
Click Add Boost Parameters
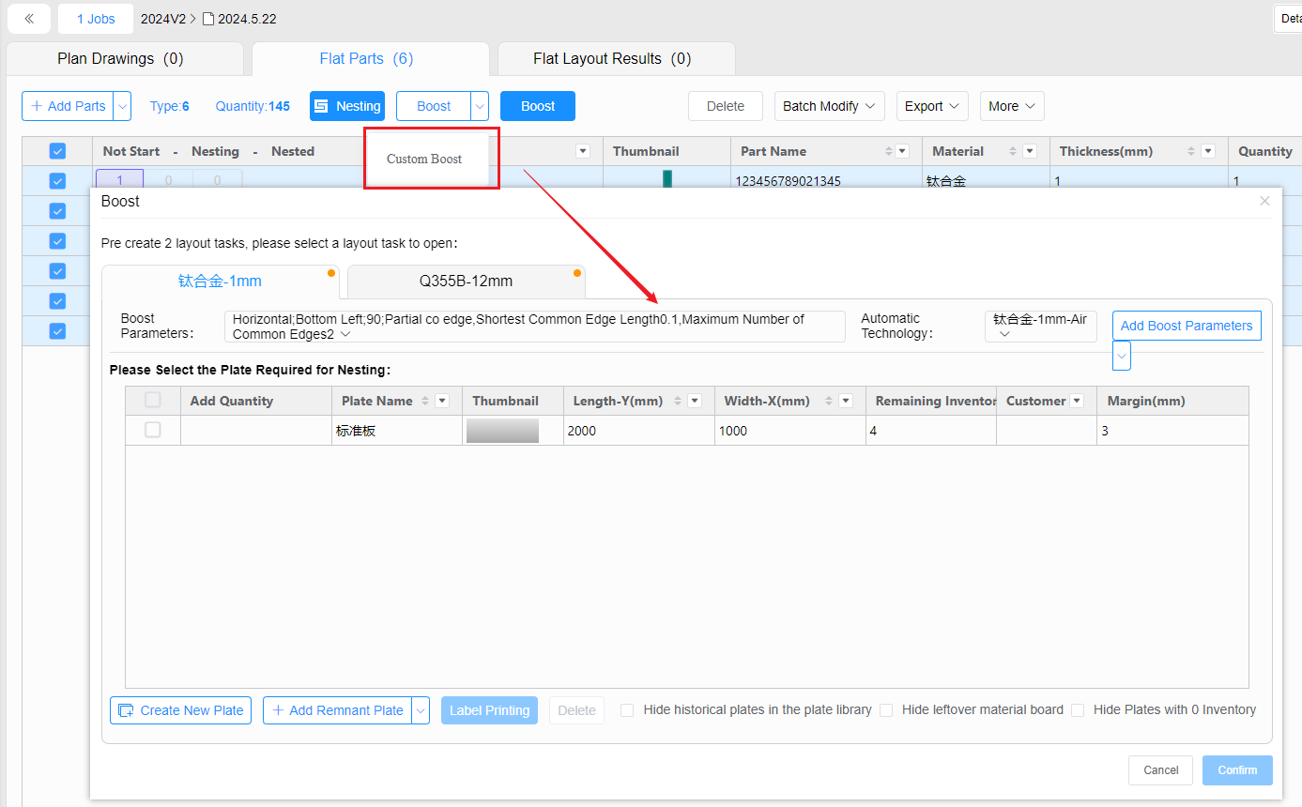point(1187,326)
